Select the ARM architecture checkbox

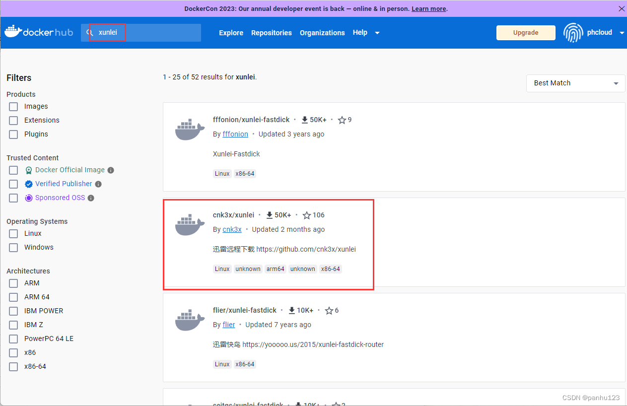click(x=13, y=283)
